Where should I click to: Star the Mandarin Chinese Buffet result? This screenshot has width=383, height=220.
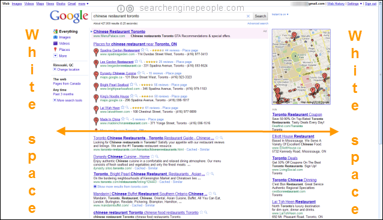[210, 194]
